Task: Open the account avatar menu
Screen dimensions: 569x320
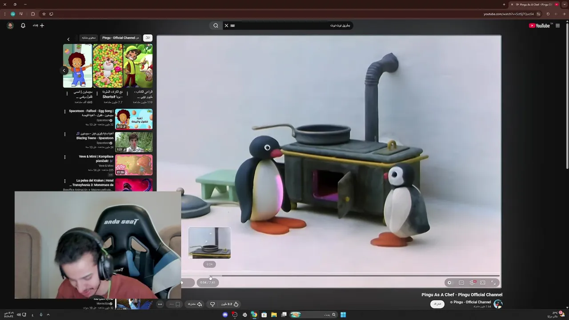Action: [x=10, y=26]
